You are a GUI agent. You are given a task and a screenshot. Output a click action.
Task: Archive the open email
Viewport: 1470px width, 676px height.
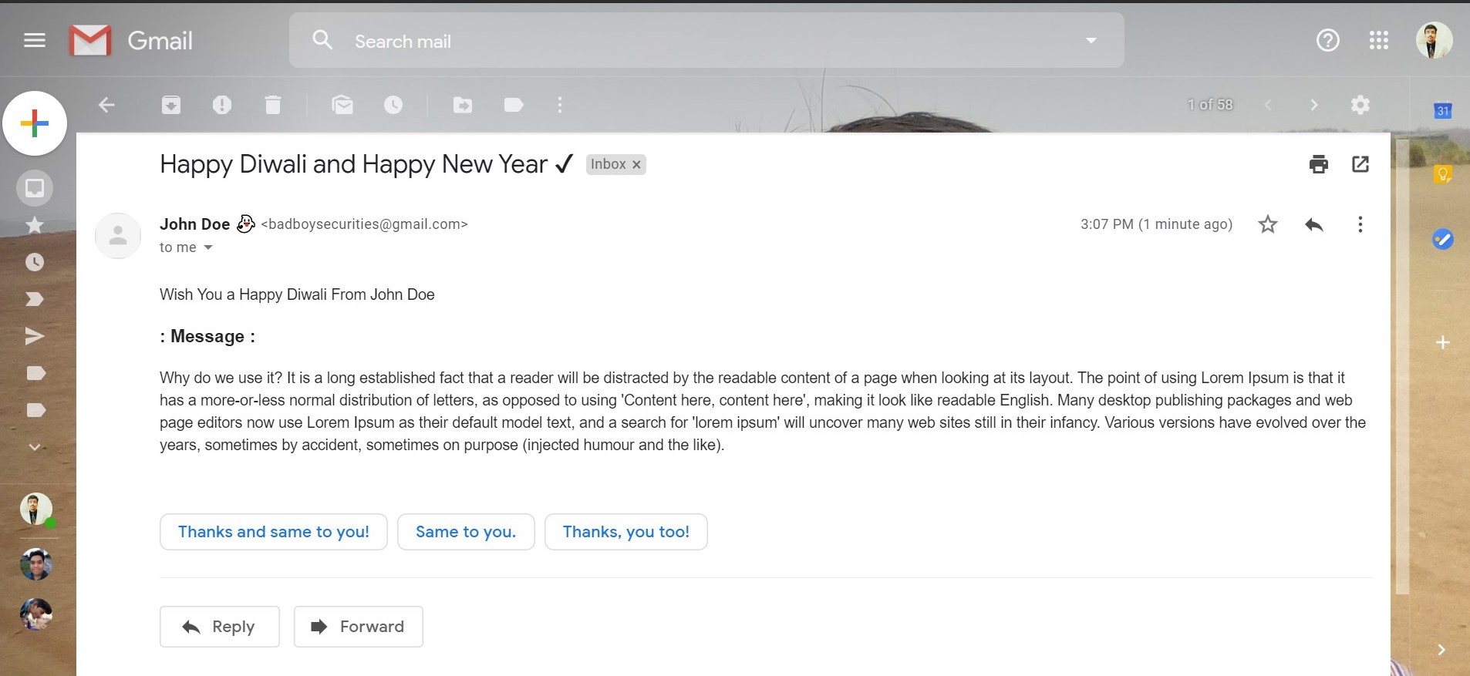coord(170,105)
